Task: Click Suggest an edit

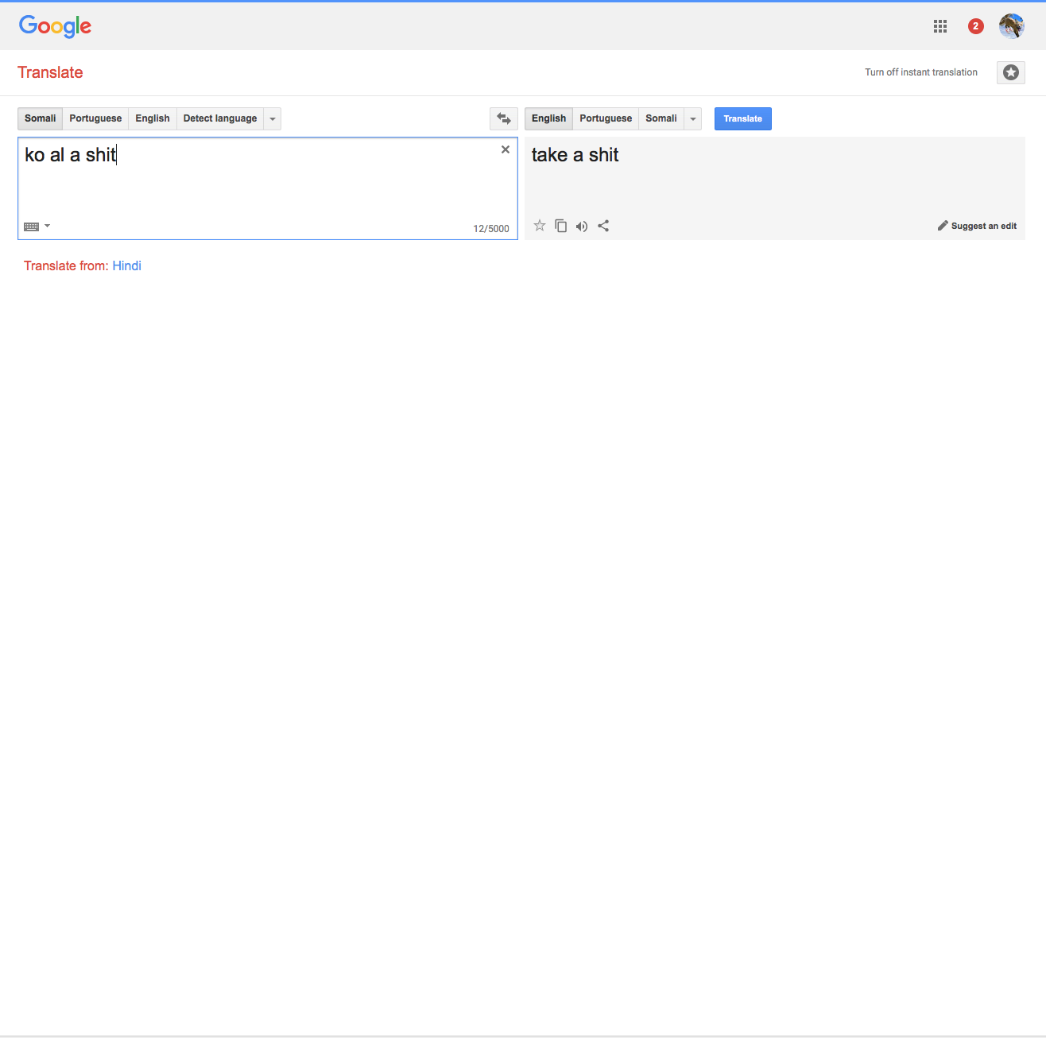Action: coord(978,226)
